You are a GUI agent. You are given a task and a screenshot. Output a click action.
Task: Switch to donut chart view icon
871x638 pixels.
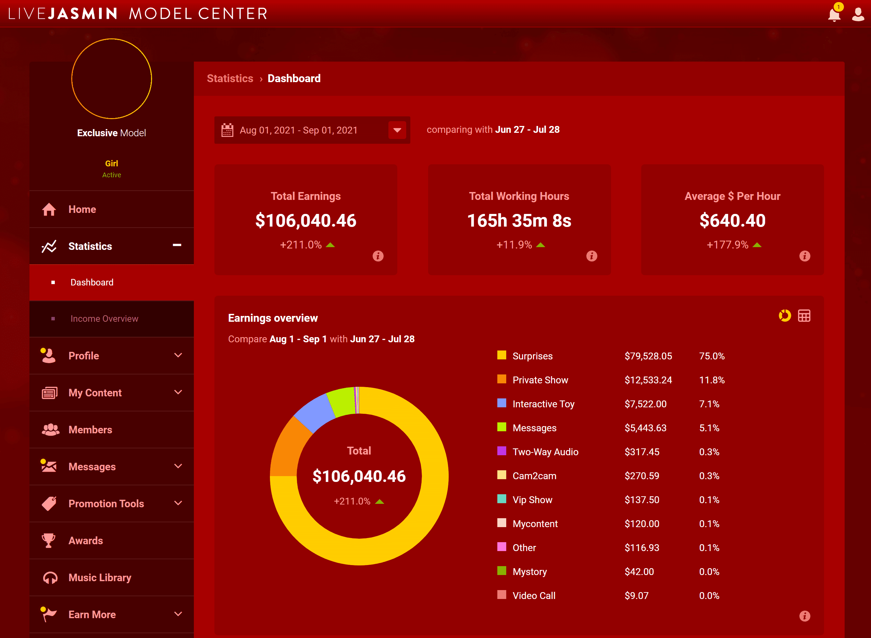pos(784,316)
